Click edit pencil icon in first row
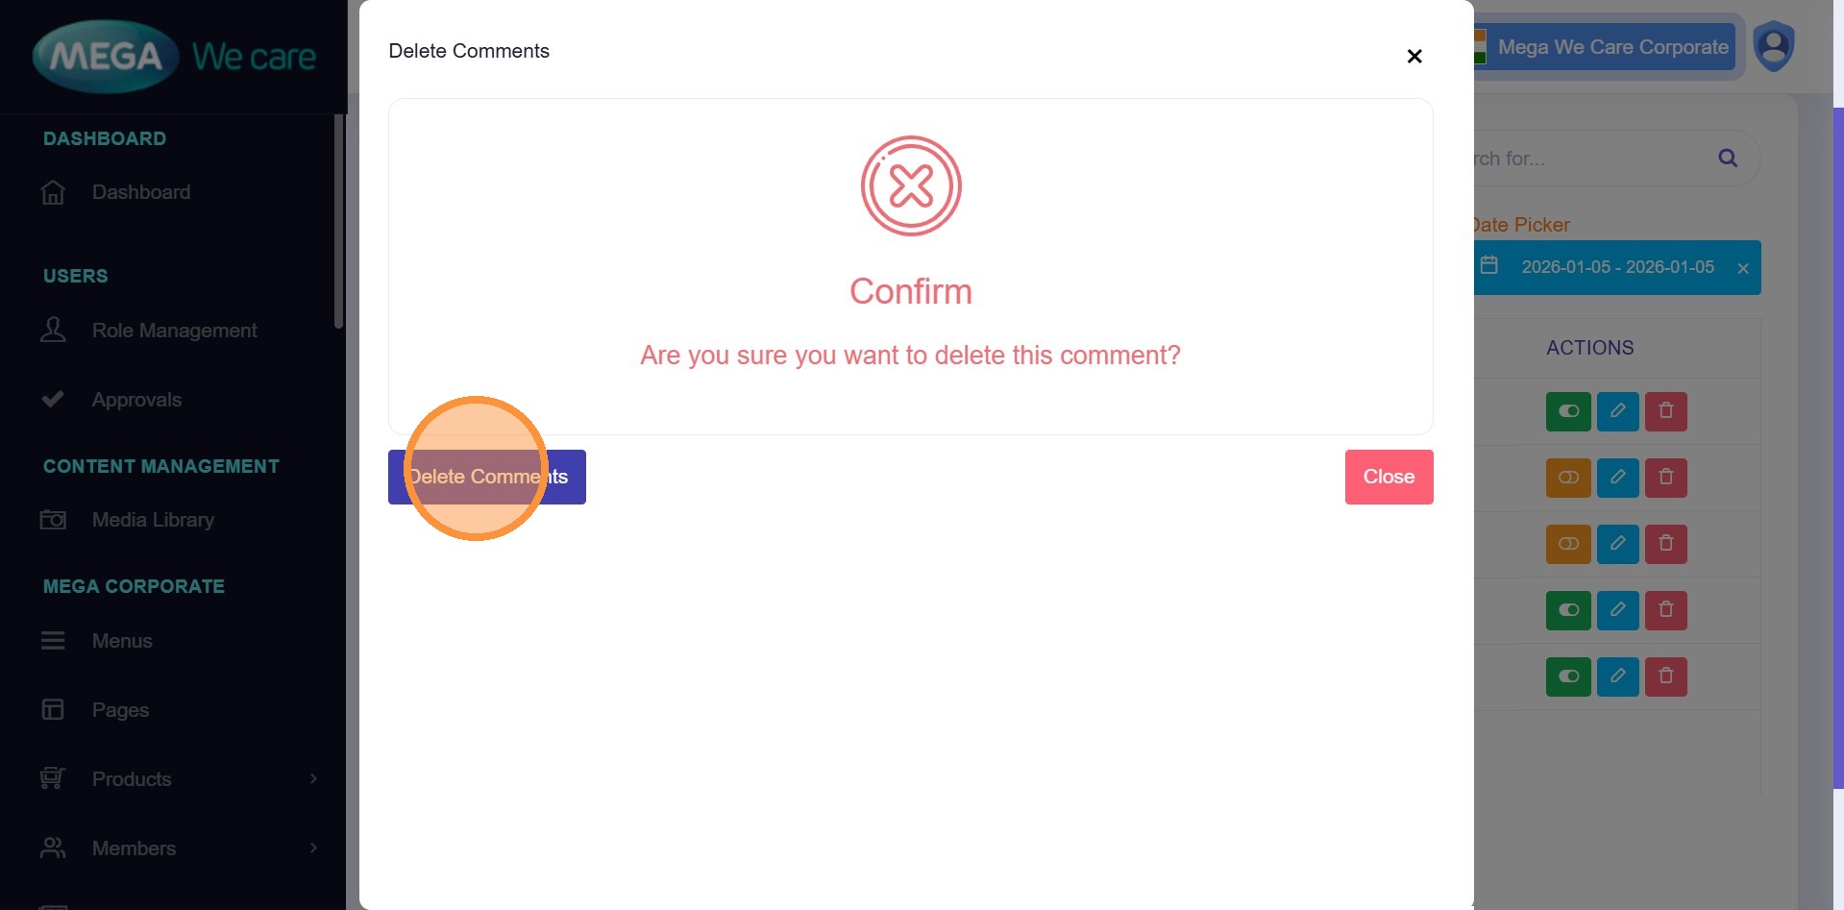Image resolution: width=1844 pixels, height=910 pixels. click(x=1617, y=411)
